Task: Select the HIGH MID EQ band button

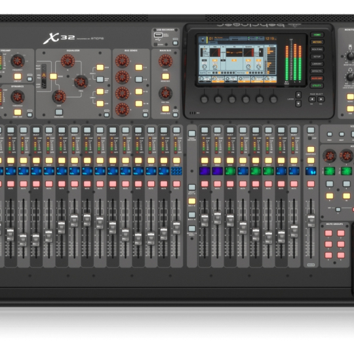Action: [100, 79]
